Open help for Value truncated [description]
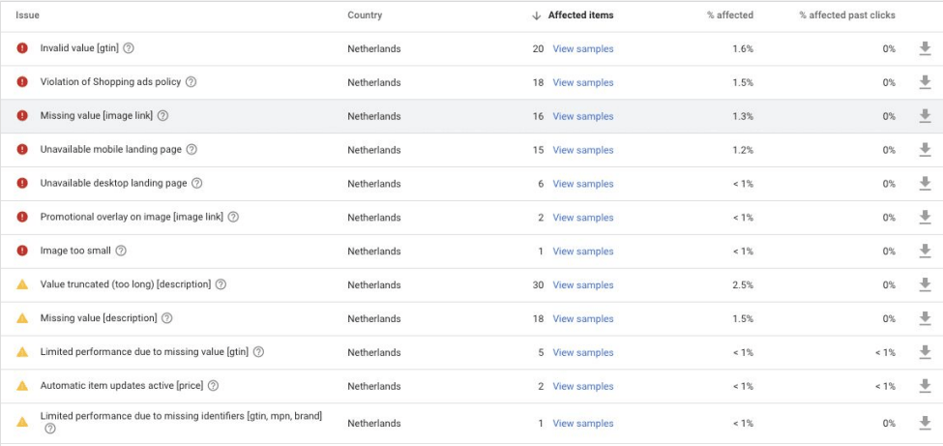 [221, 284]
